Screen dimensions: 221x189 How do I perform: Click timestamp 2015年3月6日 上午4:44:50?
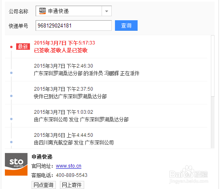(64, 135)
